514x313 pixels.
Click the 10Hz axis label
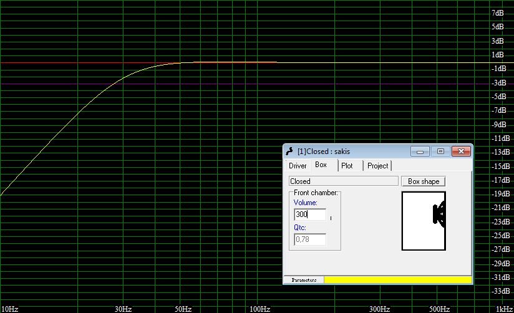(9, 309)
